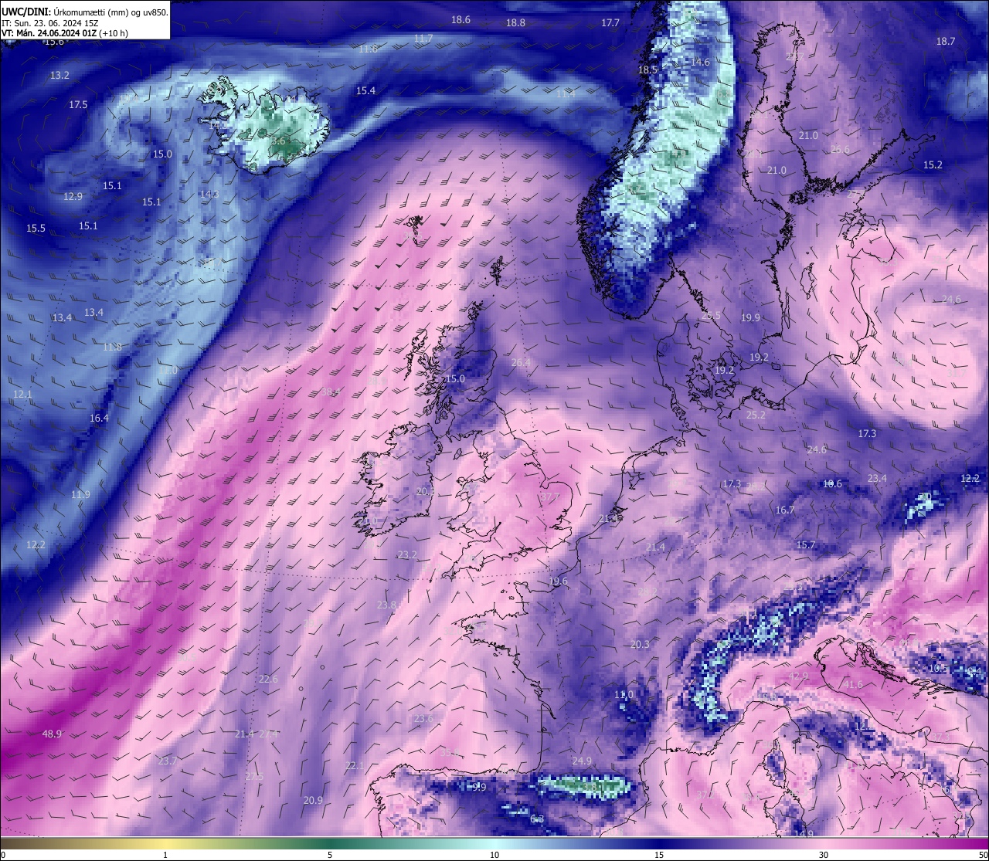The width and height of the screenshot is (989, 861).
Task: Click the 11.9 value at the left edge
Action: click(80, 494)
